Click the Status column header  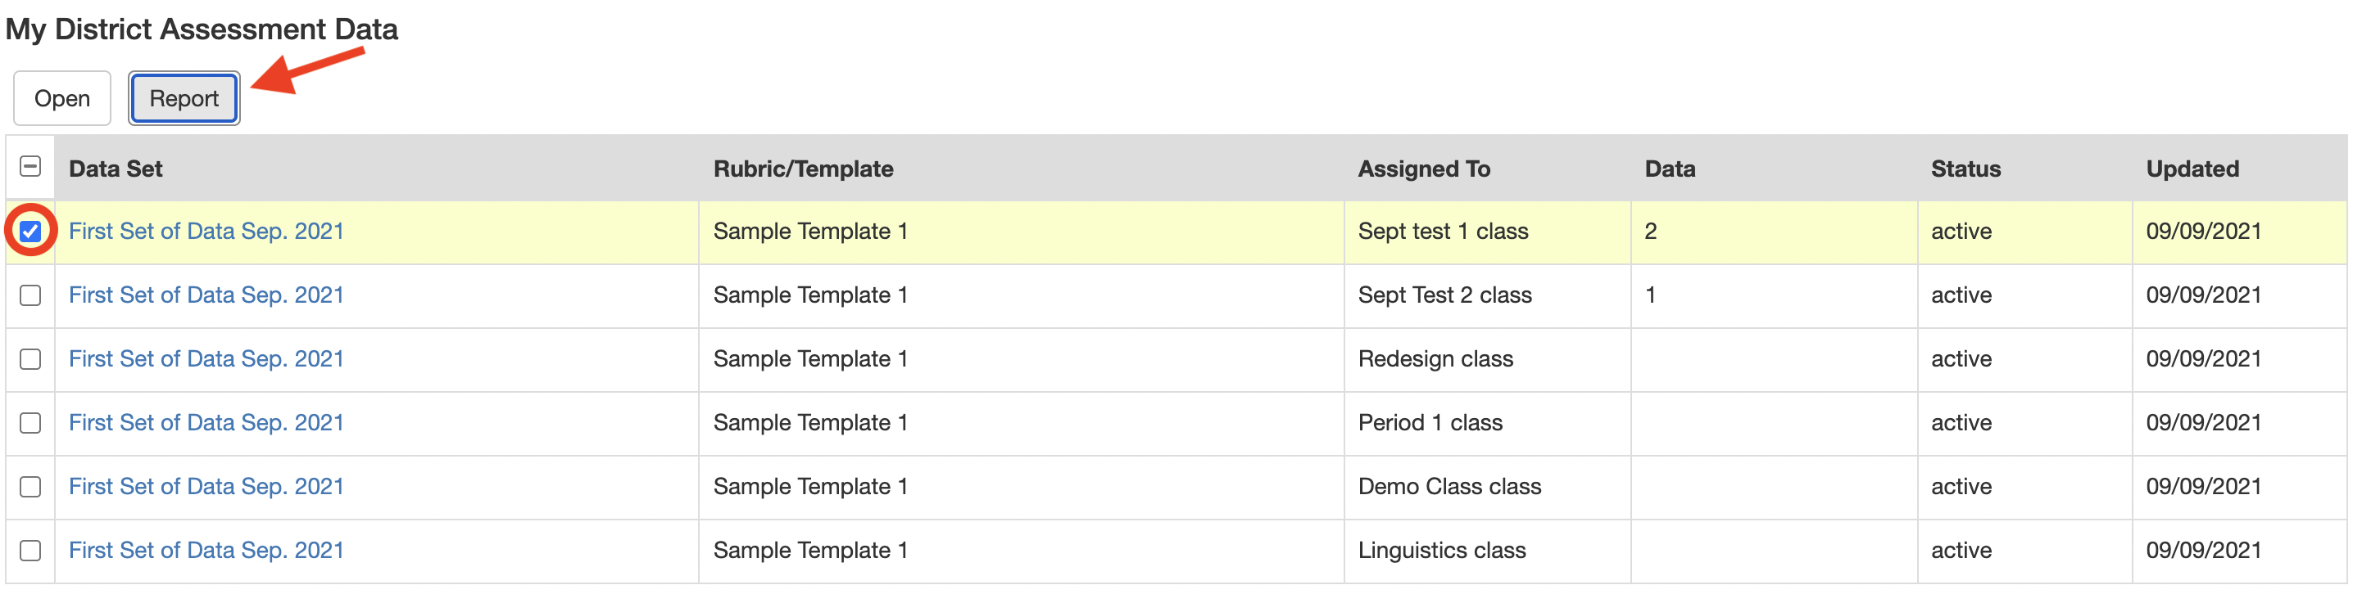click(x=1965, y=169)
